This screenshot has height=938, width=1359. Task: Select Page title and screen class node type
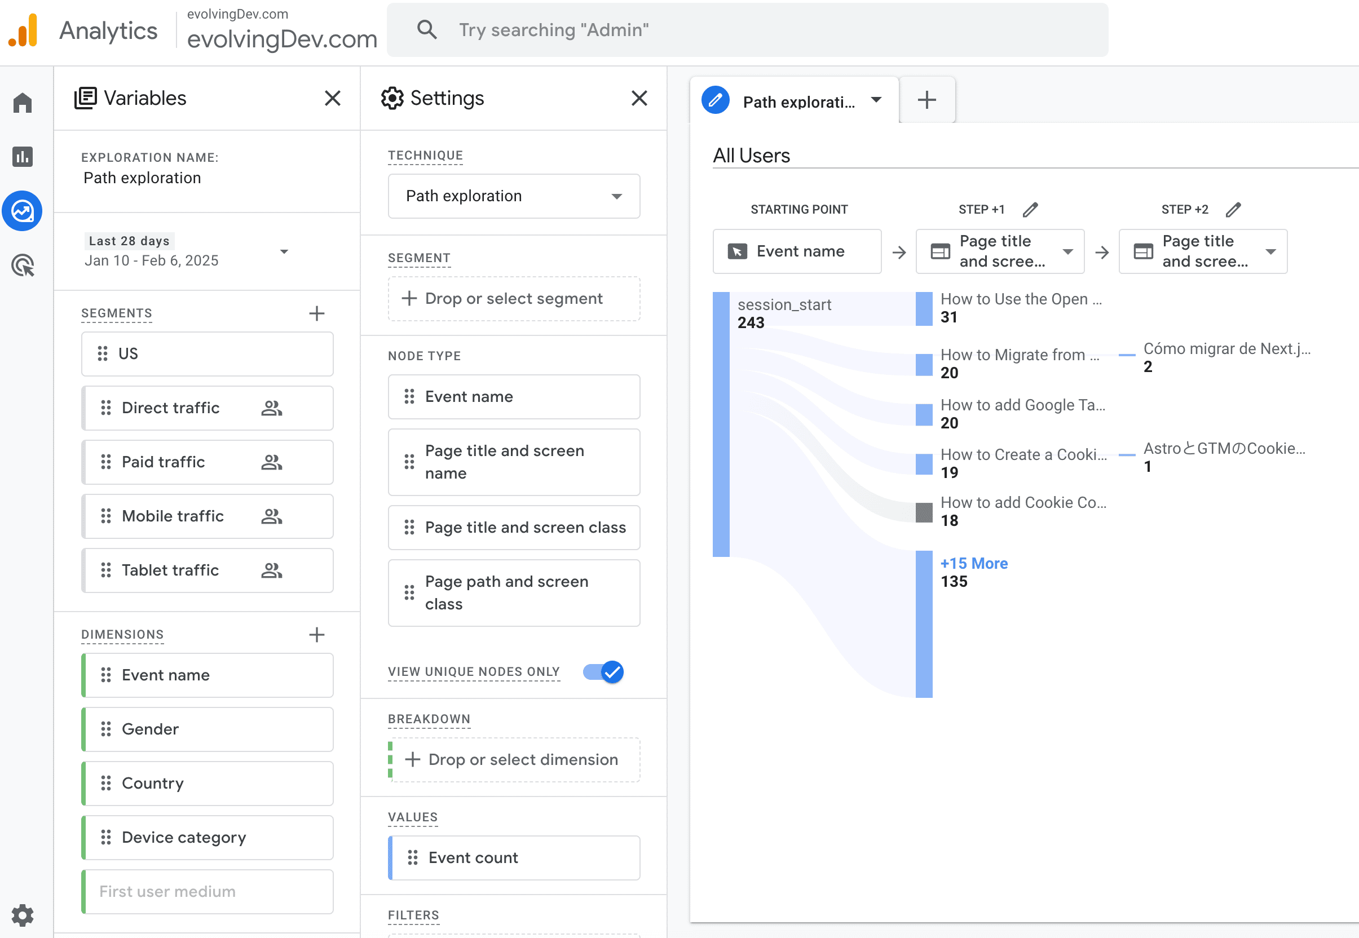[514, 528]
